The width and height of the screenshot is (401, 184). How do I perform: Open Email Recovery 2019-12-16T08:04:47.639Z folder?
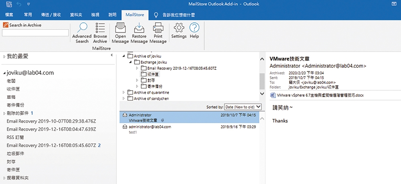51,129
